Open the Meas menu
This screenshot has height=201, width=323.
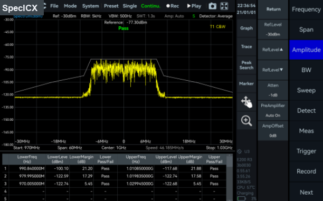coord(306,131)
